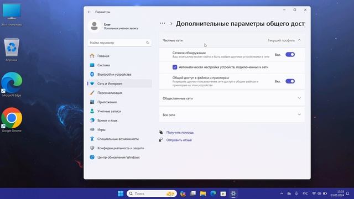Go to Bluetooth и устройства
The width and height of the screenshot is (354, 199).
[x=119, y=74]
